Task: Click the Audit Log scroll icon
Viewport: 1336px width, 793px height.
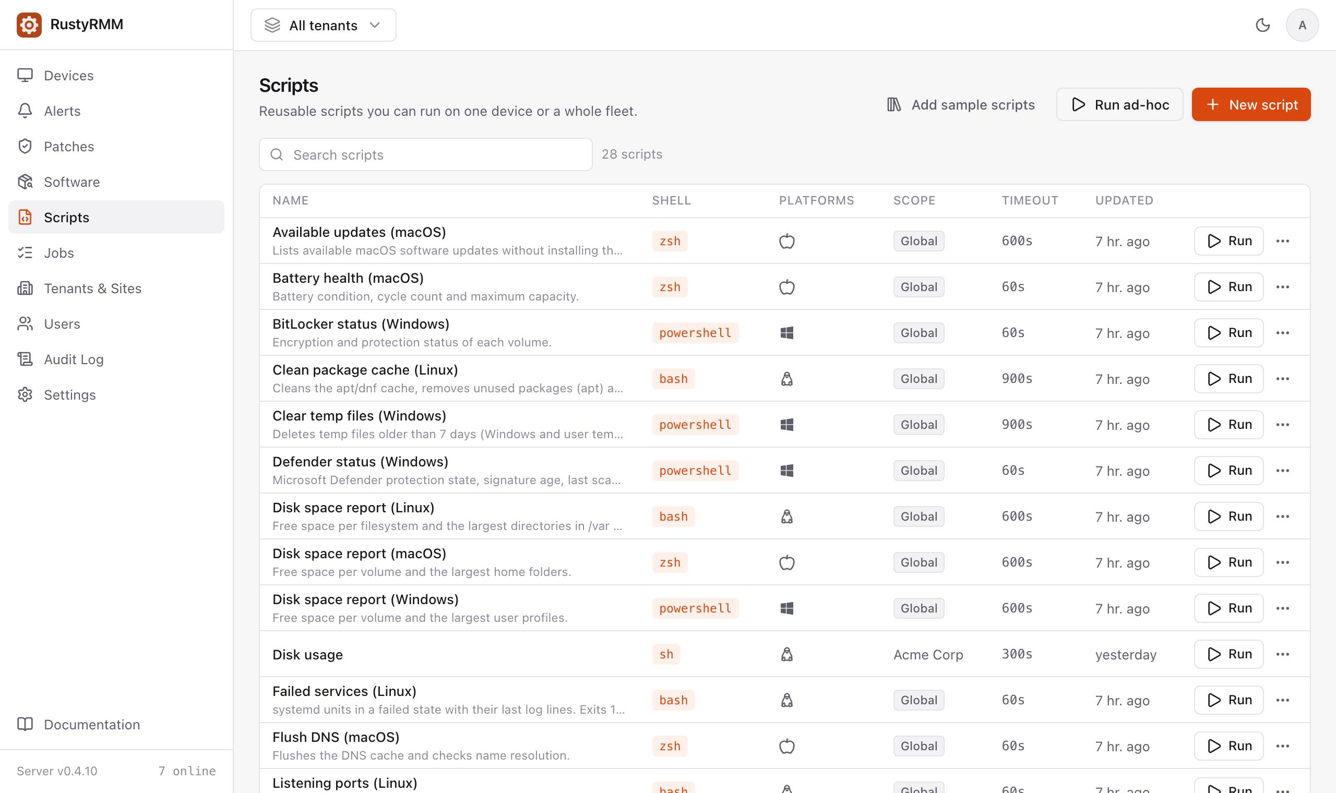Action: click(x=25, y=359)
